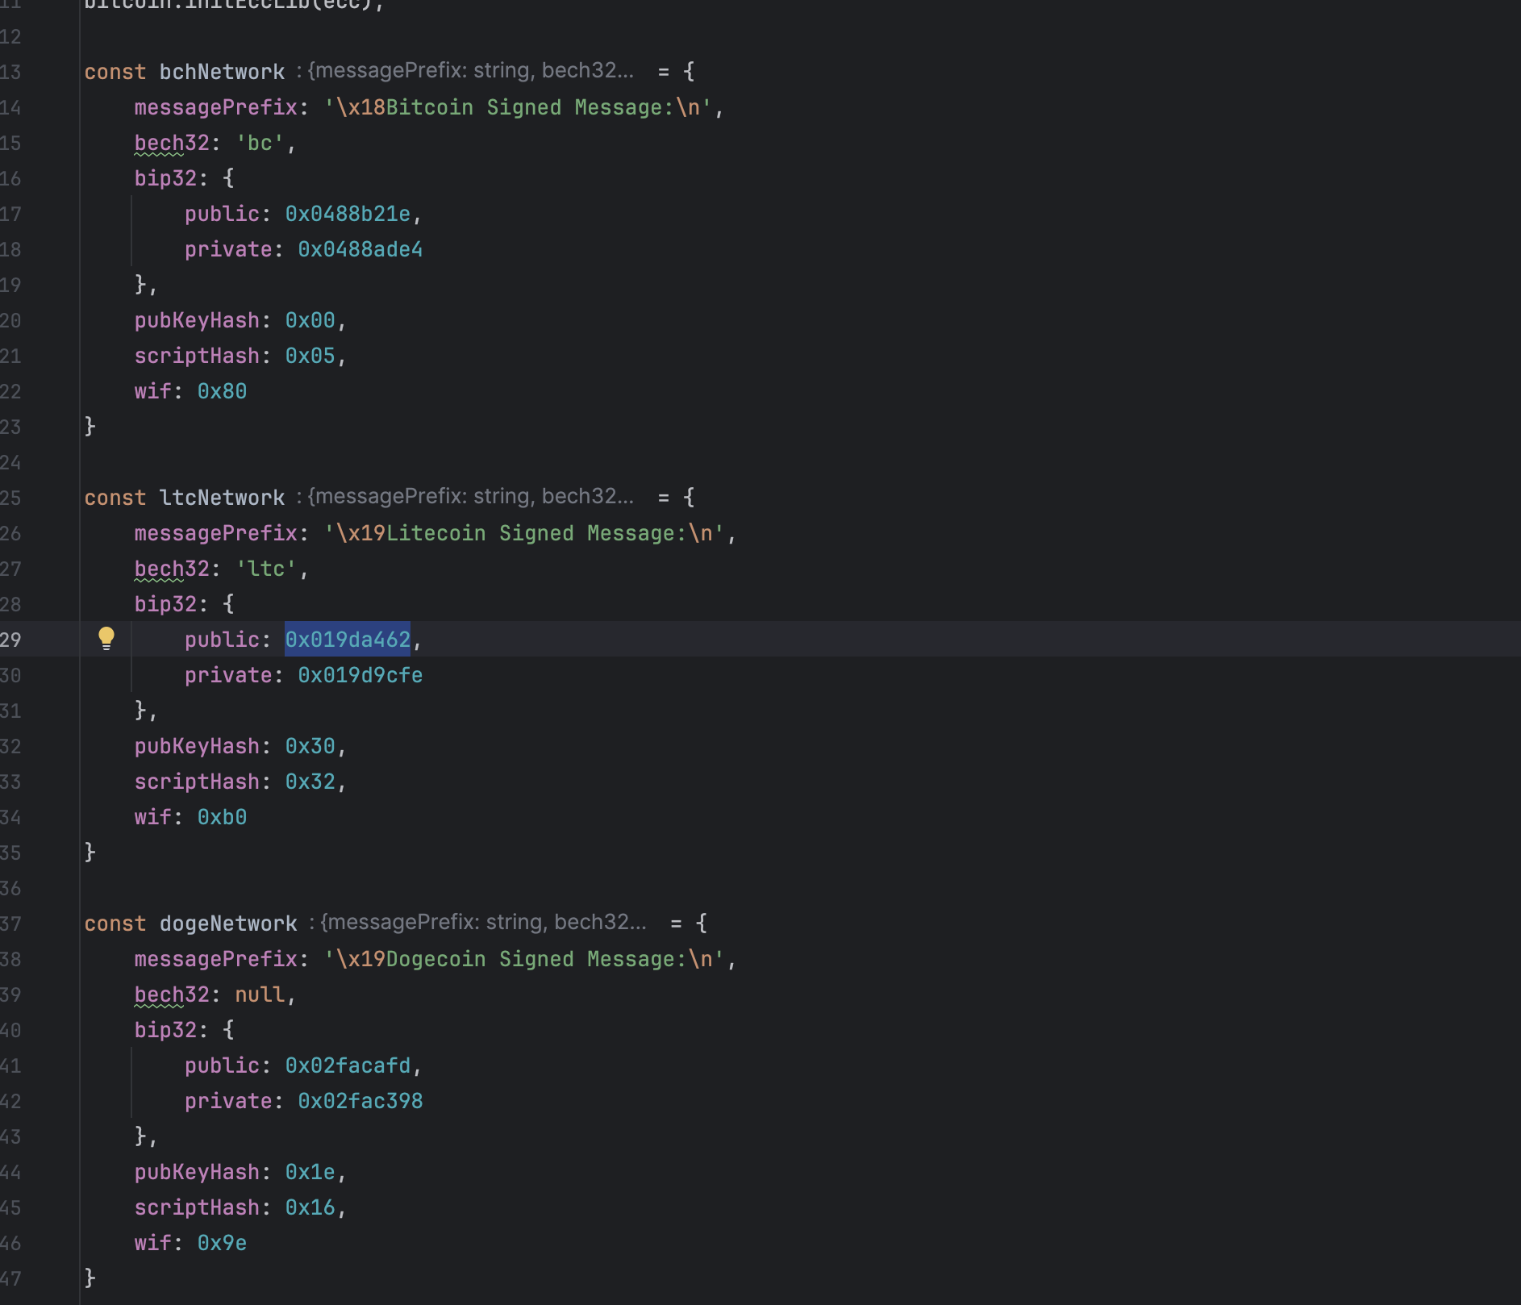Click the wif value 0xb0

point(222,817)
